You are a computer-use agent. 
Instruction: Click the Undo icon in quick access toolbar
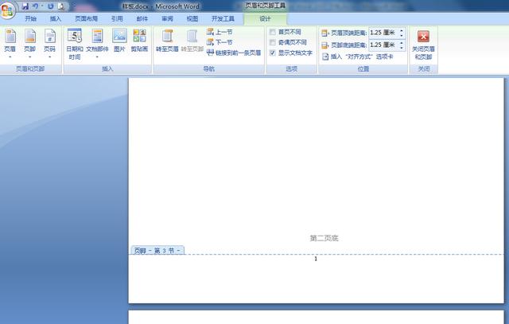pos(35,6)
